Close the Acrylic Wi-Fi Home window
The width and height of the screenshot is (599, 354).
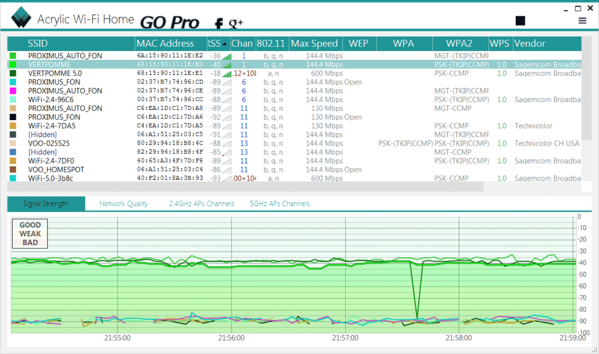coord(590,8)
